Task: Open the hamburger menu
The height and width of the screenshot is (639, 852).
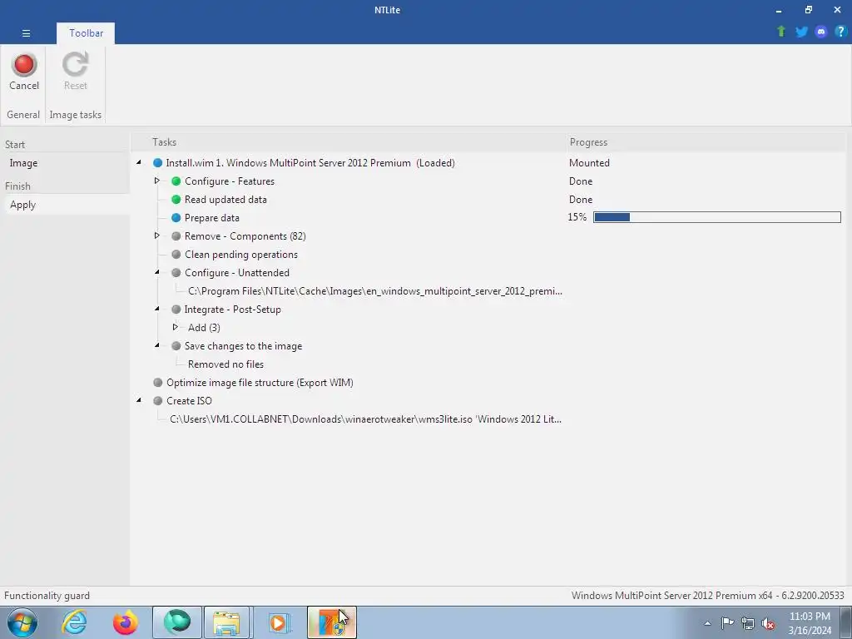Action: (x=26, y=33)
